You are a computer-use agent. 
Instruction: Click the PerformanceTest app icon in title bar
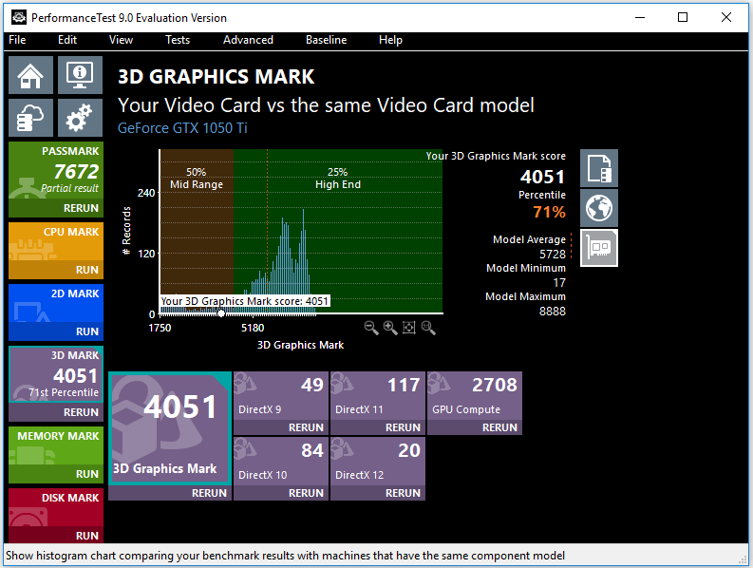pyautogui.click(x=19, y=18)
